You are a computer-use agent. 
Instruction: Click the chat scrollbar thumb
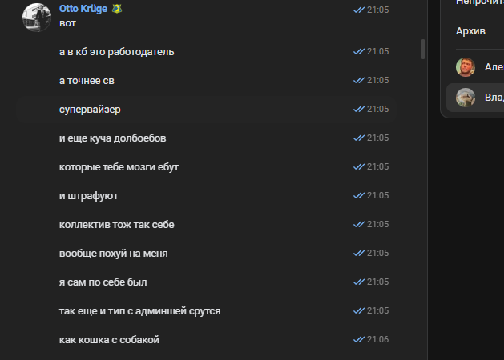tap(423, 50)
